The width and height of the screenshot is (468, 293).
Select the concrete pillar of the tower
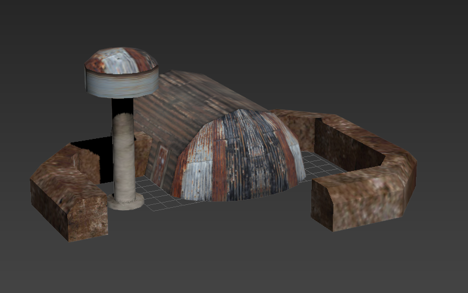point(123,156)
